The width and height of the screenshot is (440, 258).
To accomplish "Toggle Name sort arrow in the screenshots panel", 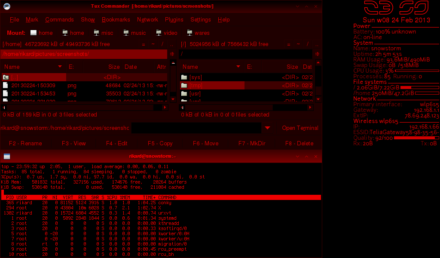I will 60,67.
